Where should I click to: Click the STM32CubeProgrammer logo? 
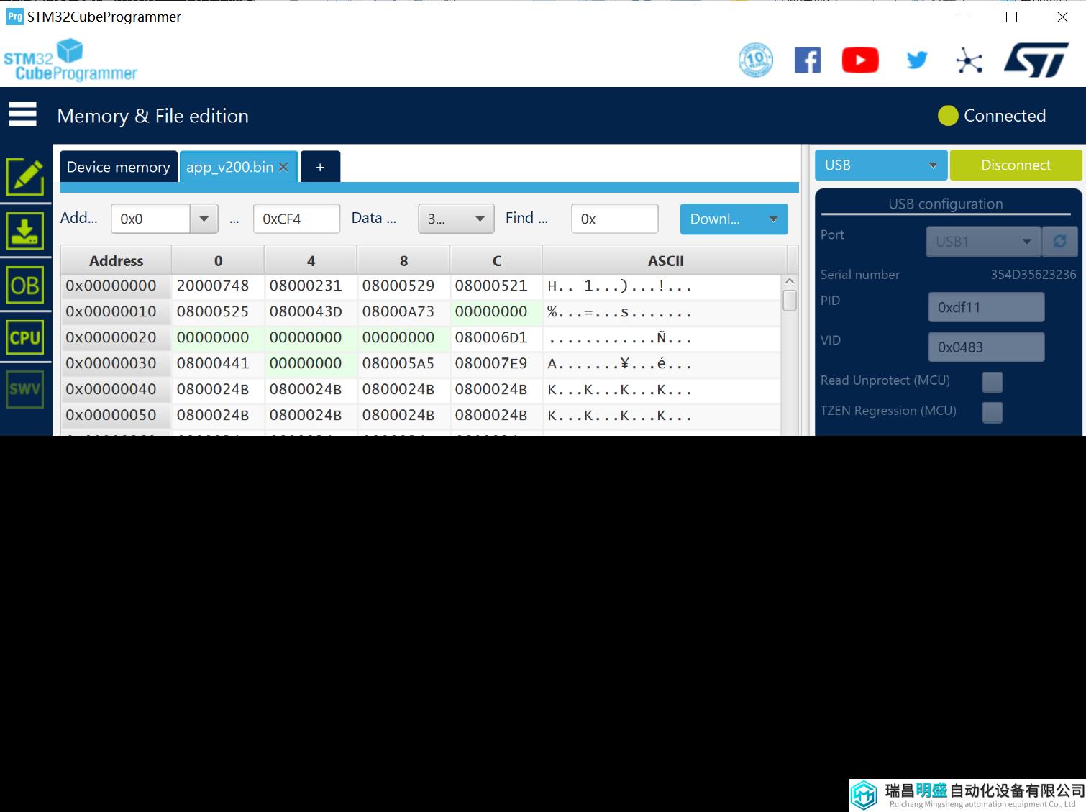tap(70, 60)
